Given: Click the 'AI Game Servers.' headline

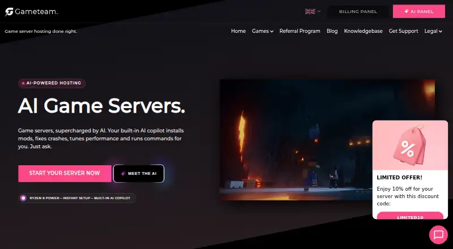Looking at the screenshot, I should pyautogui.click(x=101, y=106).
